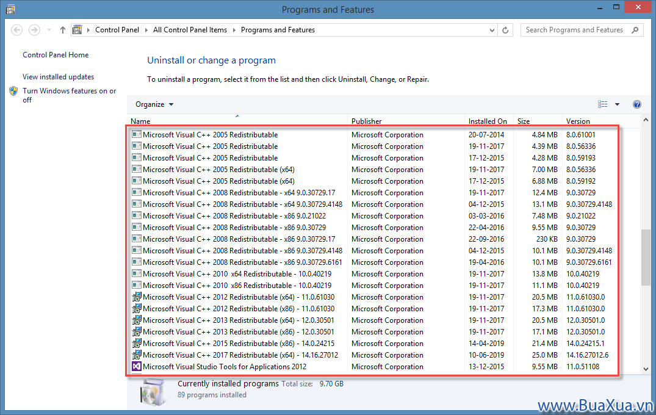Viewport: 656px width, 415px height.
Task: Click the shield icon beside Windows features
Action: pos(13,91)
